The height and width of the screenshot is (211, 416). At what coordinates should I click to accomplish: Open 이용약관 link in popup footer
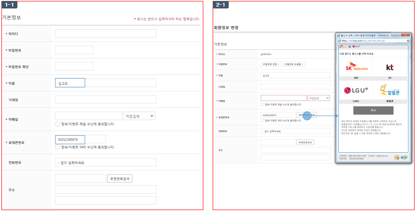coord(343,158)
